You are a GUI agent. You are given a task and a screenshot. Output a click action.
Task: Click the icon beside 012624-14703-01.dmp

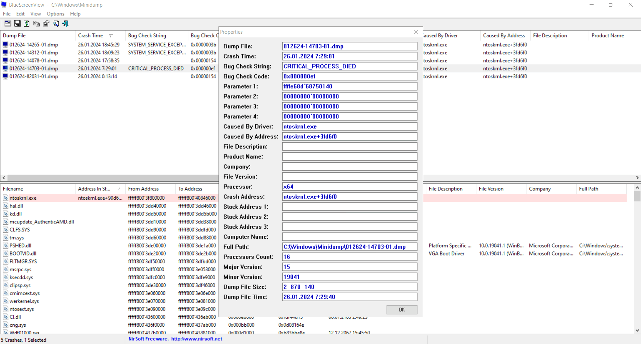pyautogui.click(x=5, y=68)
